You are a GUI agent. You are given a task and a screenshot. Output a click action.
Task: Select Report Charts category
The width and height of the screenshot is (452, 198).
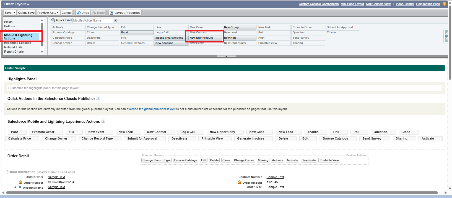tap(14, 52)
